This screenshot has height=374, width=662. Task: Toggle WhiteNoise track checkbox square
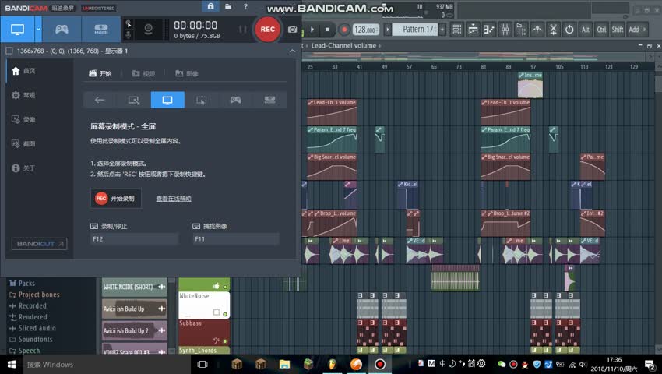pos(217,312)
